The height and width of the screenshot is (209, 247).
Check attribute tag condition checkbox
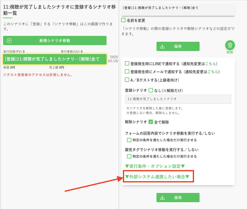129,156
